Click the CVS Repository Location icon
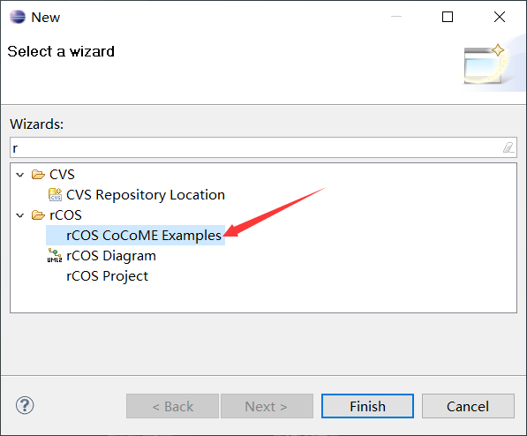Screen dimensions: 527x436 tap(55, 195)
